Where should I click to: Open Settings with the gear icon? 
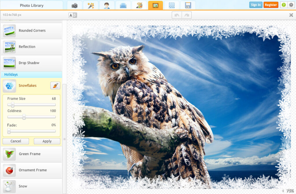click(291, 5)
